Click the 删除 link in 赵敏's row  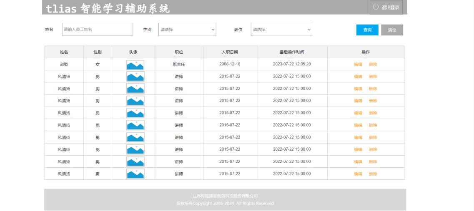(373, 64)
